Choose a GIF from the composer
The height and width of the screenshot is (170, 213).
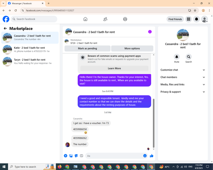pyautogui.click(x=81, y=156)
